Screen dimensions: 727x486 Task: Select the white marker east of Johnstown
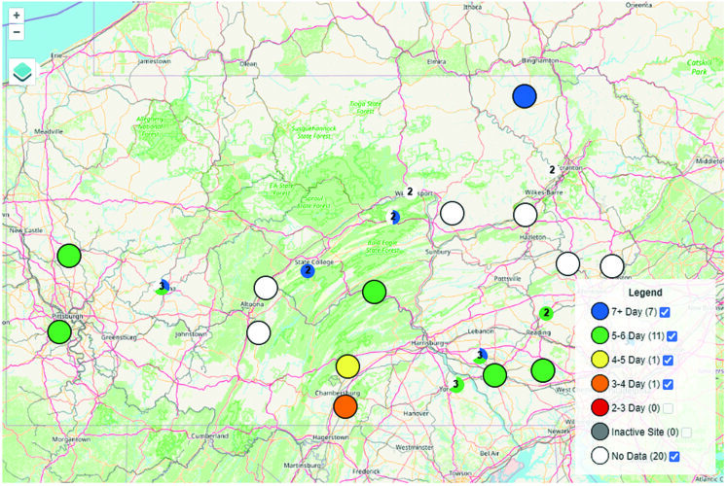[x=259, y=332]
